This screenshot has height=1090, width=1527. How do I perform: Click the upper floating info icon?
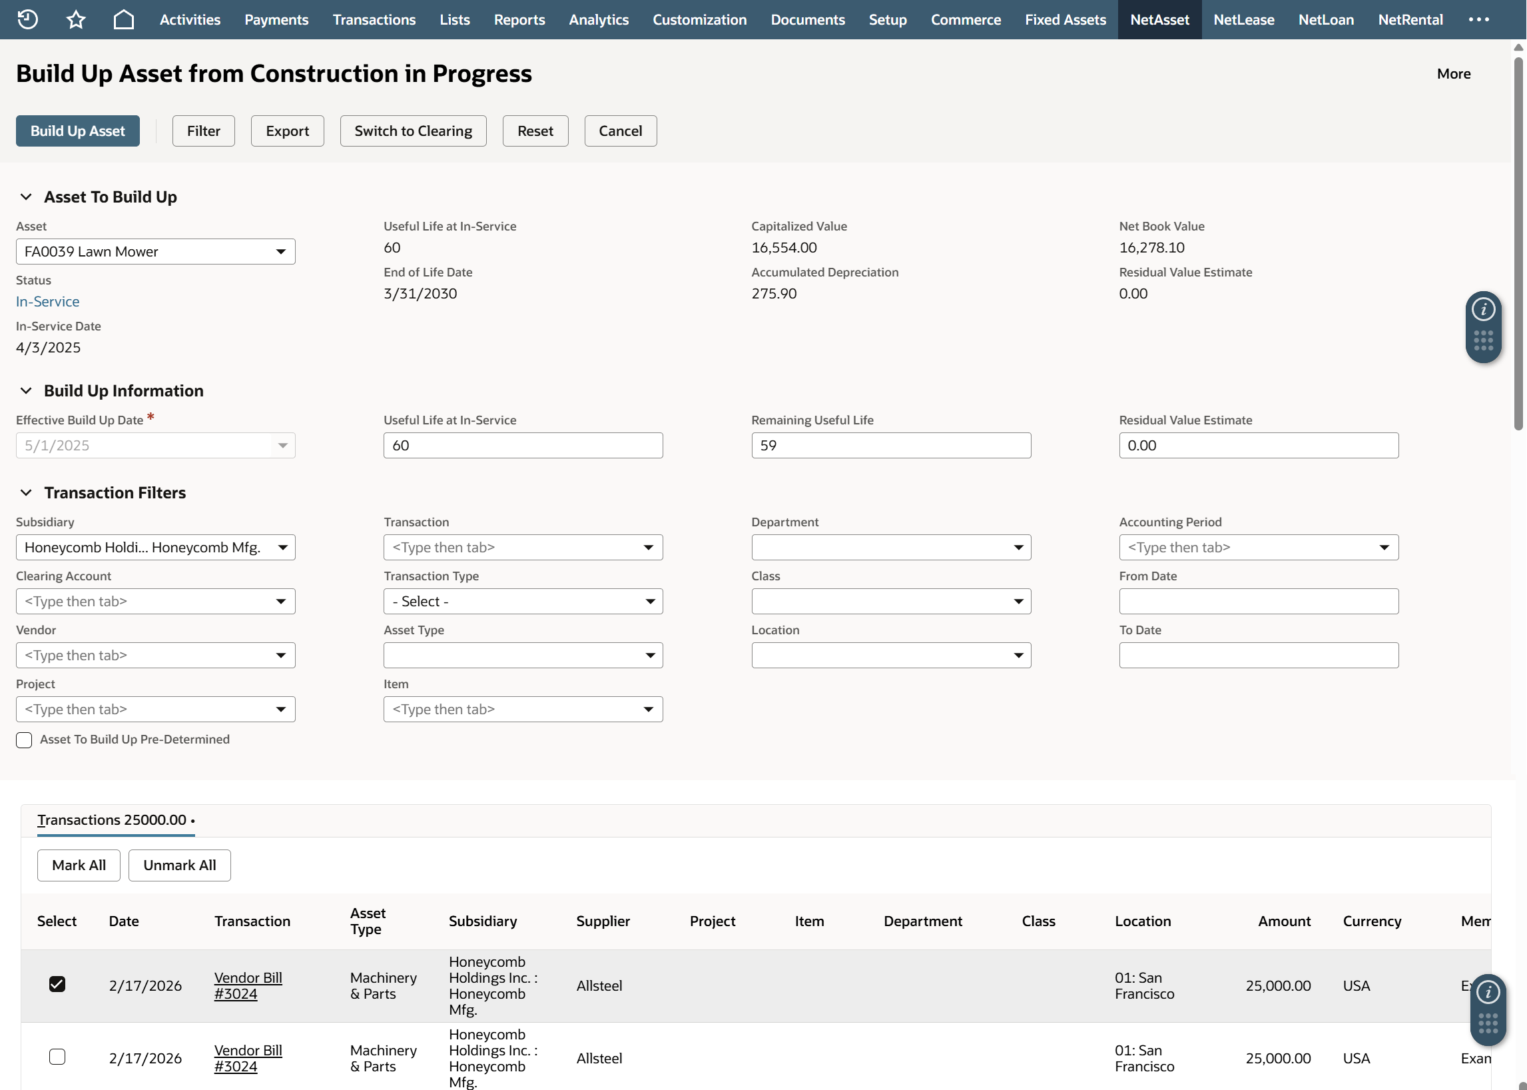[1483, 309]
